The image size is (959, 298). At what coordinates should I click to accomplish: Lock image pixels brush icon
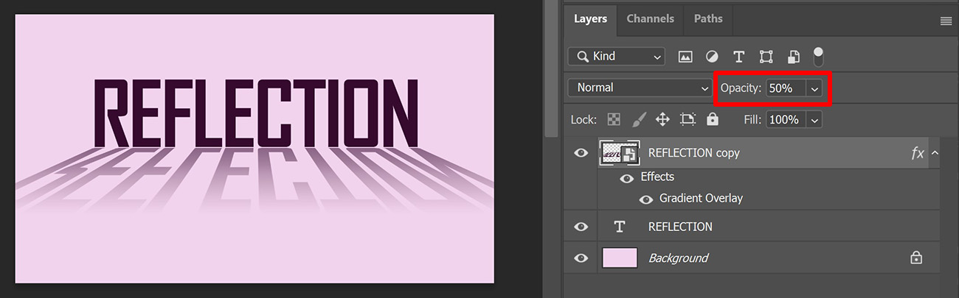(x=639, y=119)
